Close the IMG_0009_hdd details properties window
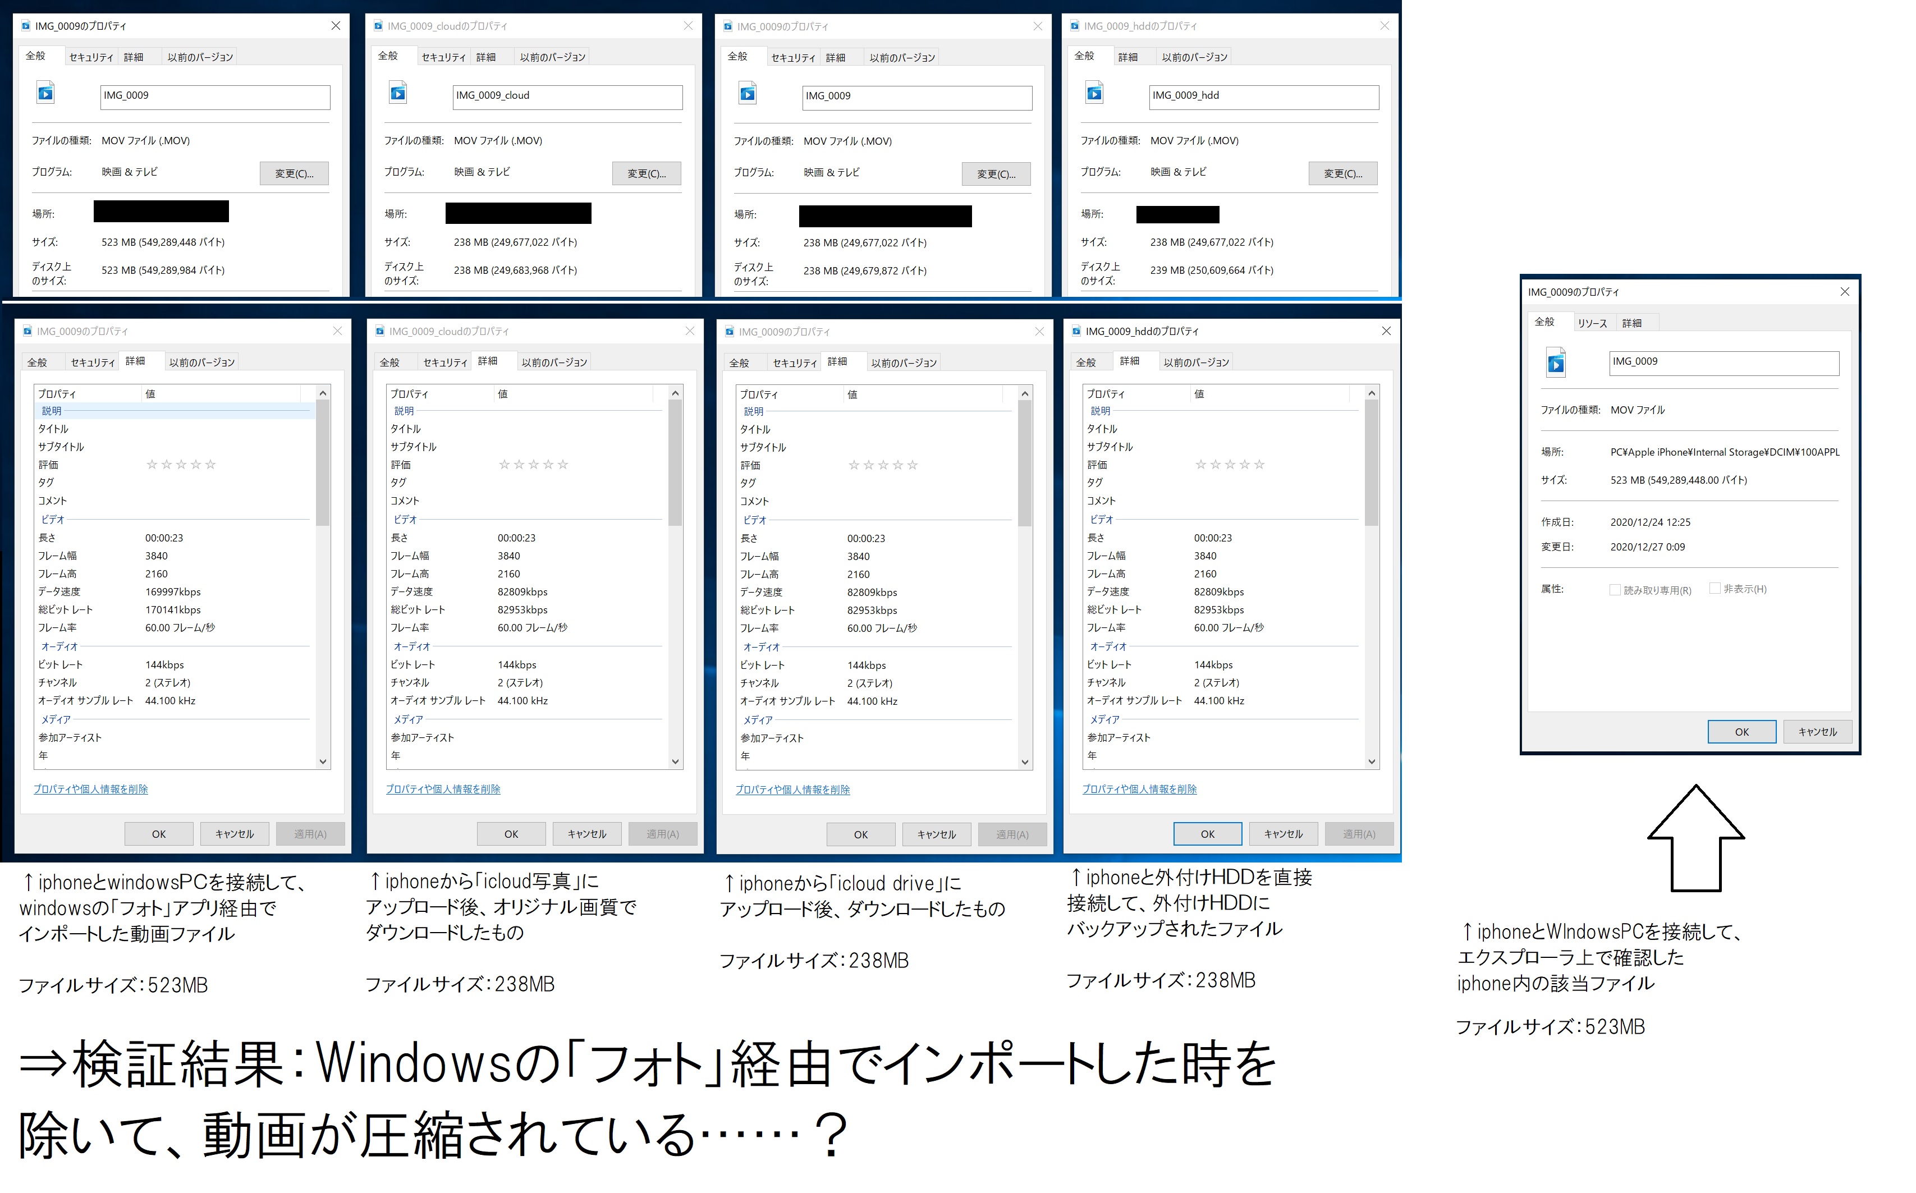The width and height of the screenshot is (1916, 1193). (x=1386, y=332)
